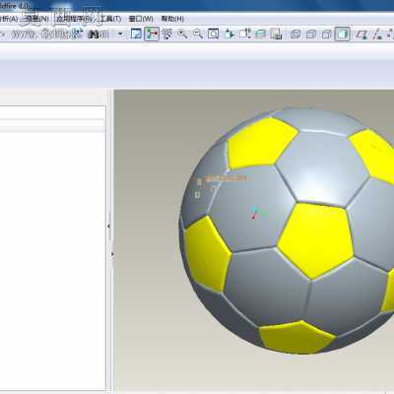Switch to No Hidden display style
394x394 pixels.
point(326,34)
